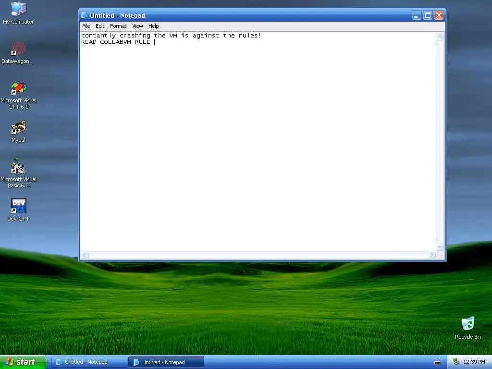
Task: Maximize the Notepad window
Action: click(x=428, y=15)
